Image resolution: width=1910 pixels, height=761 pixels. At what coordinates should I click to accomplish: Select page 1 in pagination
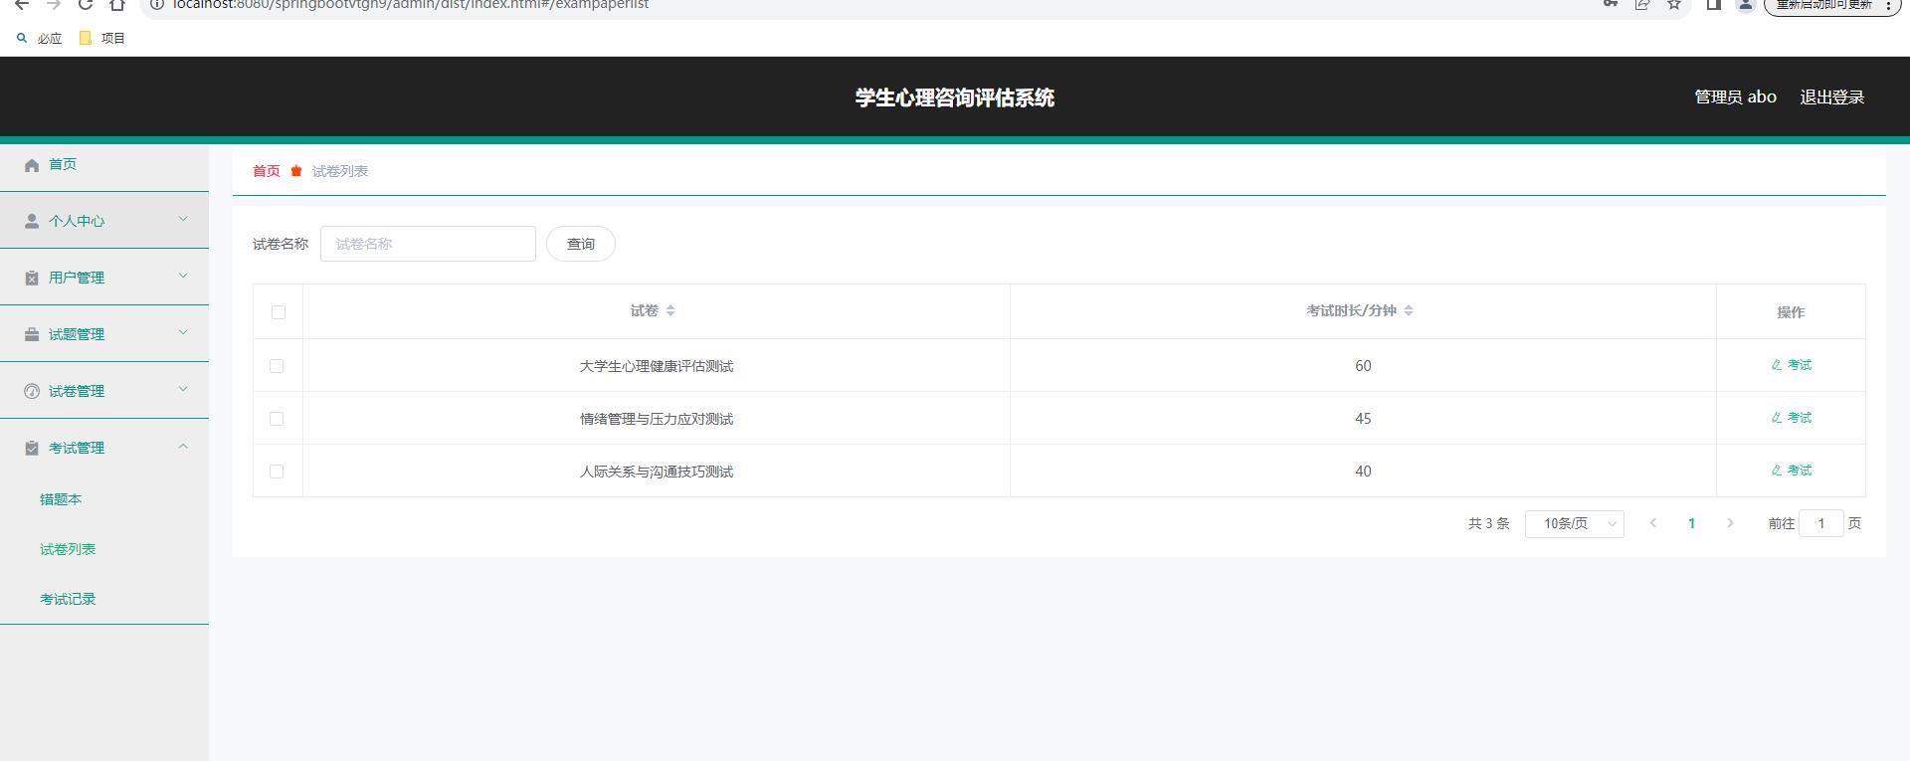(1691, 523)
